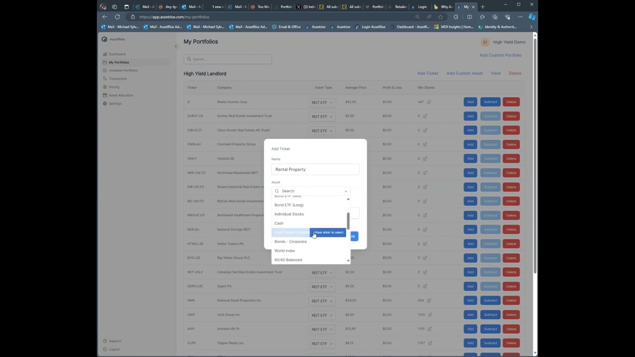Open Support link in sidebar
635x357 pixels.
pyautogui.click(x=115, y=341)
